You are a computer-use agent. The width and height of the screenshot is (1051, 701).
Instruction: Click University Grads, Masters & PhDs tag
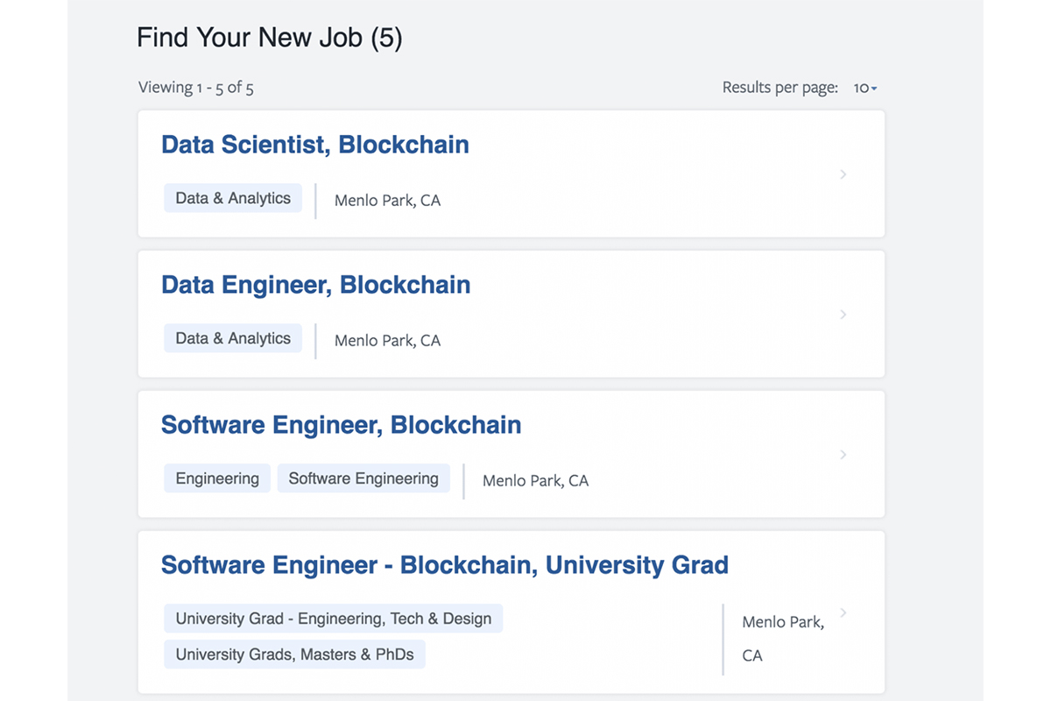point(294,655)
